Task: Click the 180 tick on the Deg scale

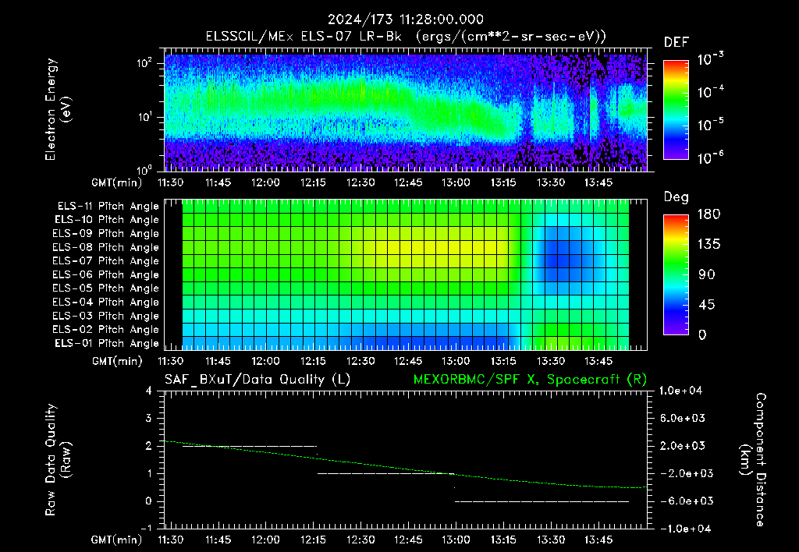Action: click(708, 214)
